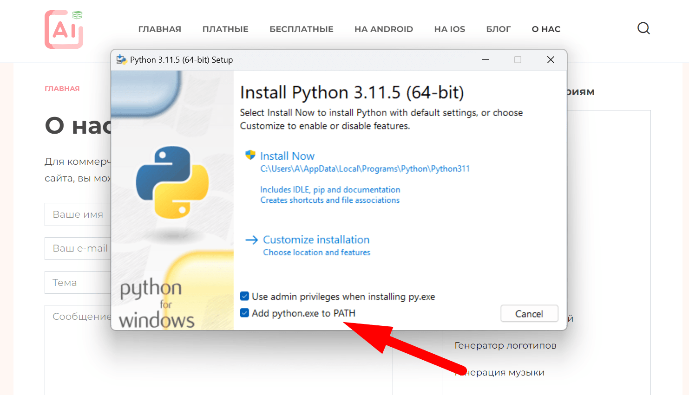Click the Генератор логотипов link
The width and height of the screenshot is (689, 395).
505,345
